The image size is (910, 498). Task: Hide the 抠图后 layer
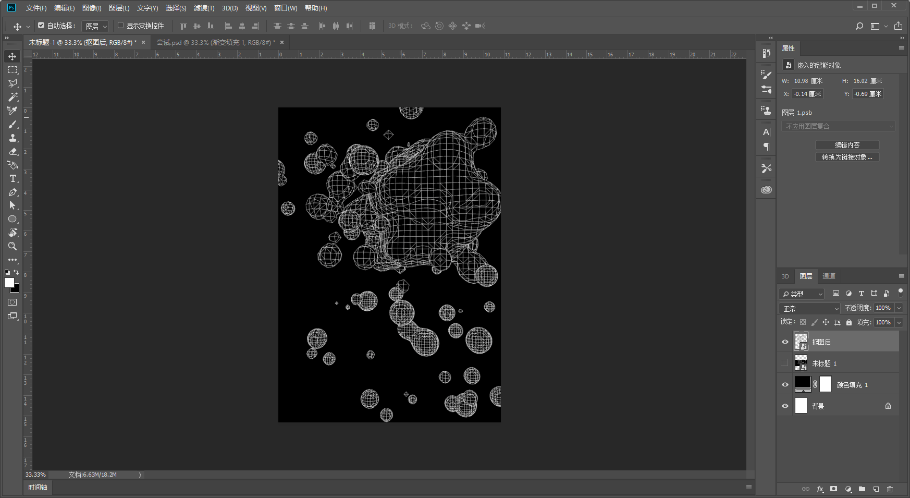[785, 342]
